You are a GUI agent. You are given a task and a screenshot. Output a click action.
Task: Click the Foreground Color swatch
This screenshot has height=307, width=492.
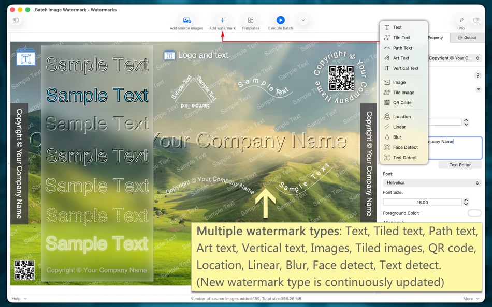point(475,213)
